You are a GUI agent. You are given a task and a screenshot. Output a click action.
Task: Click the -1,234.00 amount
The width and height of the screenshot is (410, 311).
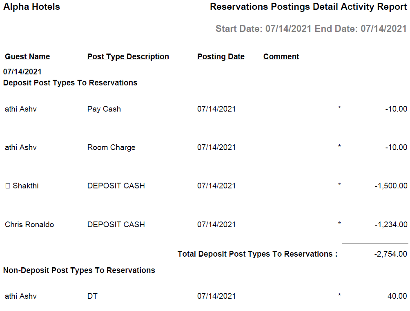391,224
